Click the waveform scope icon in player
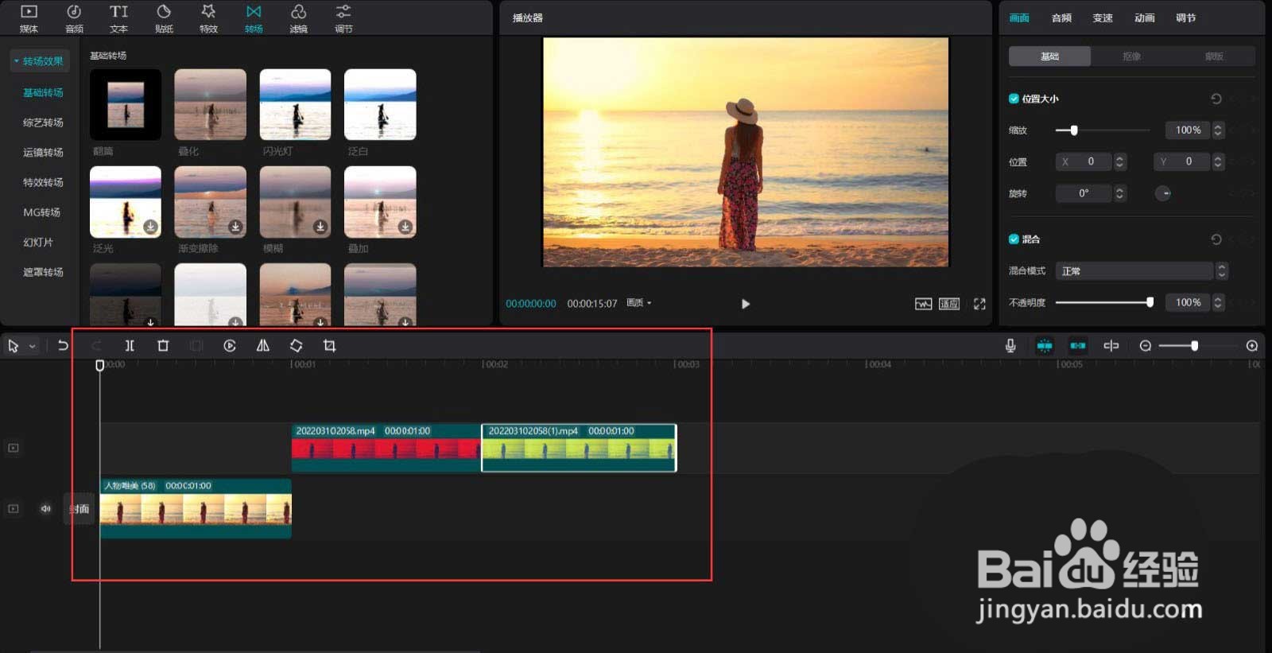The width and height of the screenshot is (1272, 653). (x=923, y=304)
